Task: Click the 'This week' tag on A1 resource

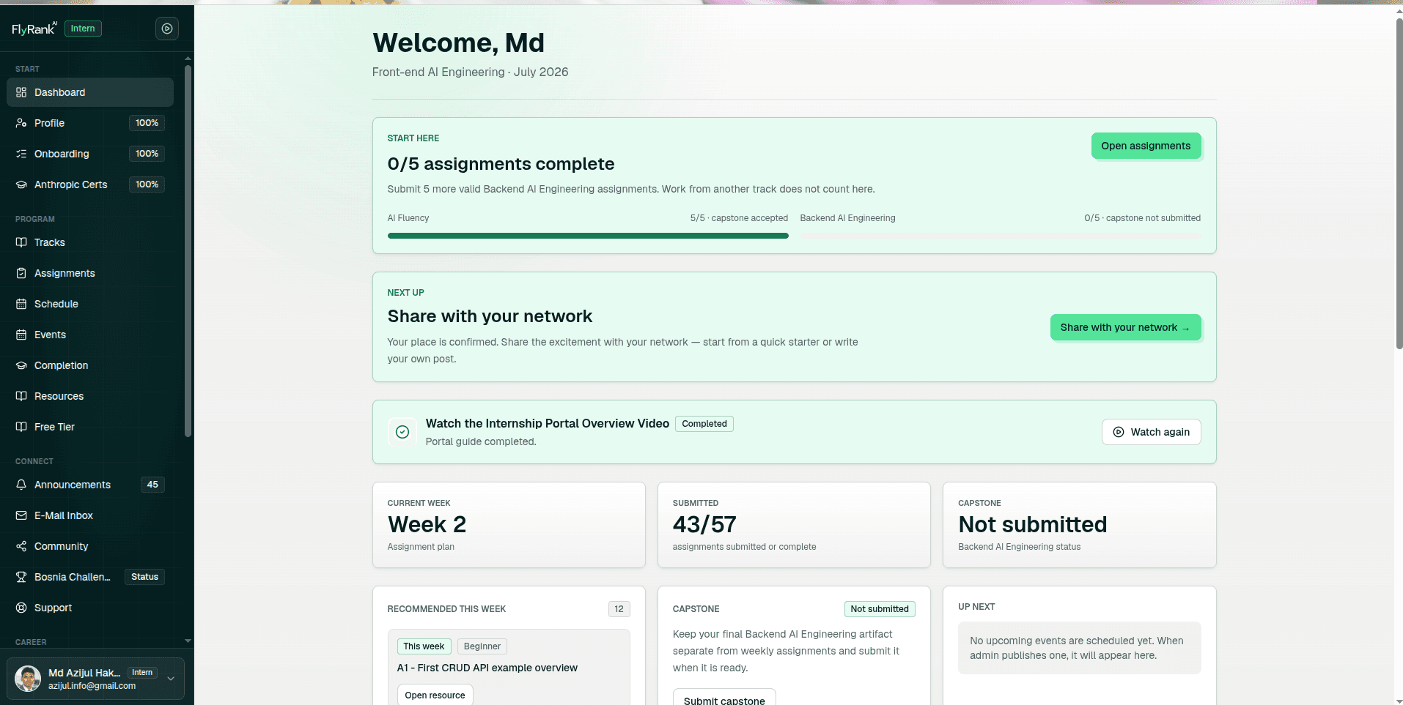Action: 424,646
